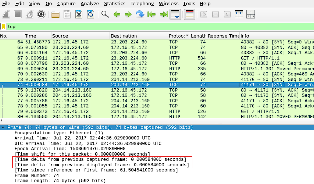Find a packet with magnifier icon
The image size is (314, 184).
pos(105,15)
